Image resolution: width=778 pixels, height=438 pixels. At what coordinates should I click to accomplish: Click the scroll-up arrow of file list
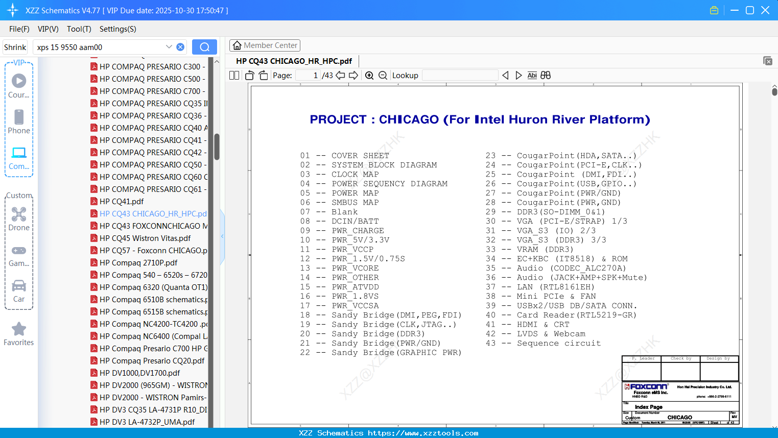pyautogui.click(x=217, y=62)
